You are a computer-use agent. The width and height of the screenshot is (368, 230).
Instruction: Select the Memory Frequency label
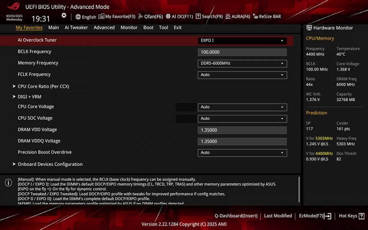38,63
